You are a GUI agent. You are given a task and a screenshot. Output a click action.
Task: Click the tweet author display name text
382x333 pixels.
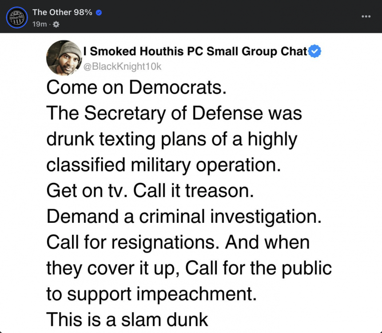(195, 51)
